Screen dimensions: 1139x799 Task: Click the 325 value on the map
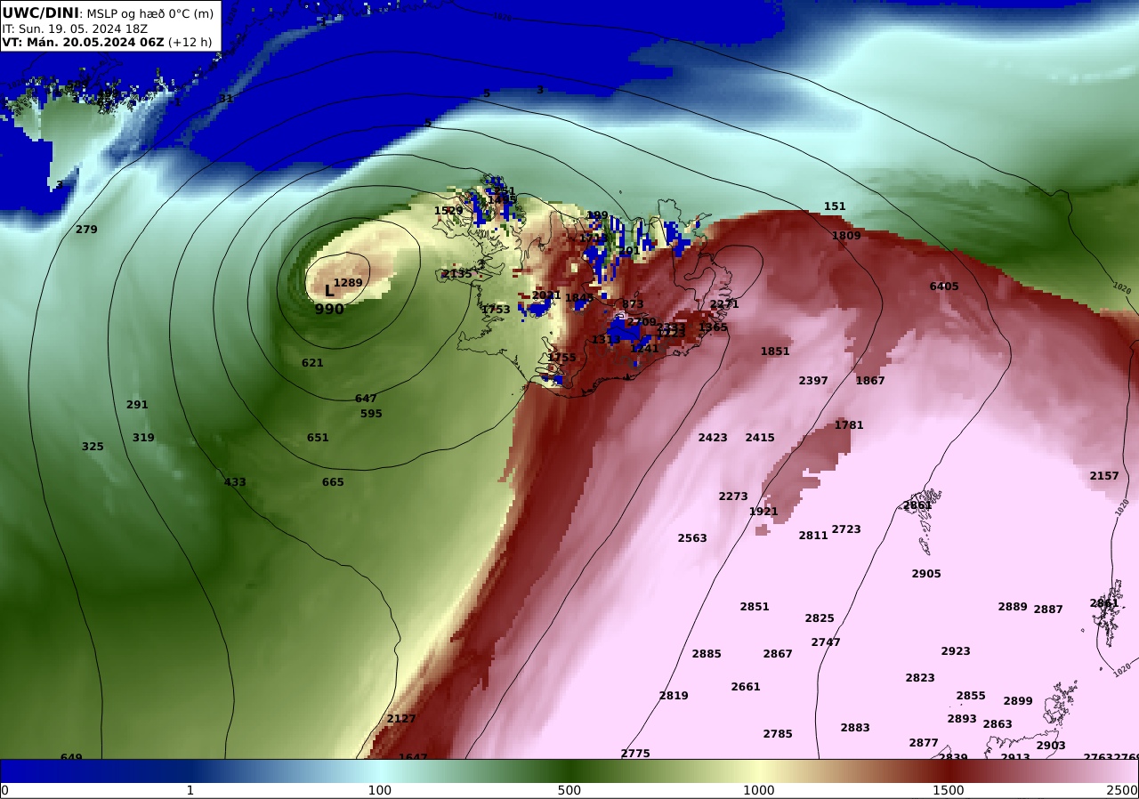click(x=93, y=447)
